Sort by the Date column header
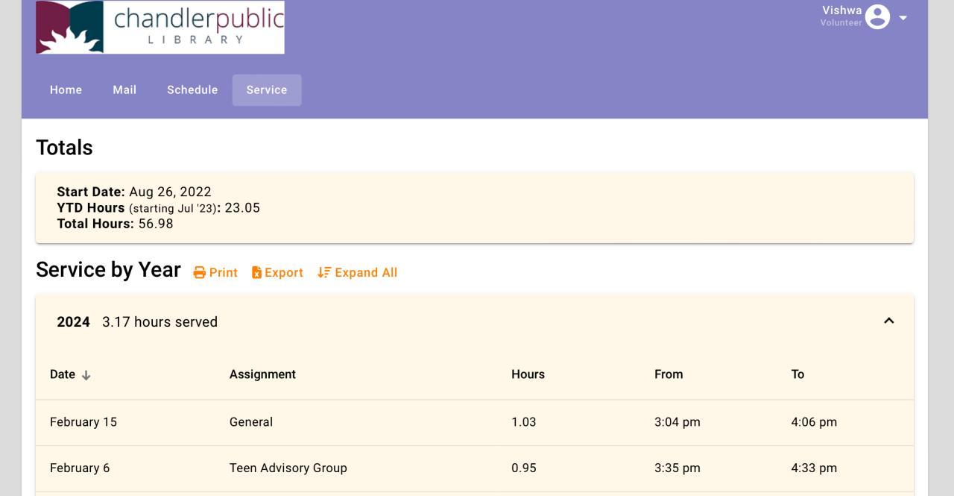 click(63, 374)
